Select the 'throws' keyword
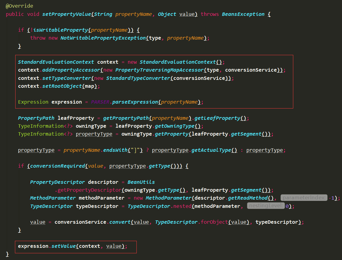The width and height of the screenshot is (342, 260). 210,14
